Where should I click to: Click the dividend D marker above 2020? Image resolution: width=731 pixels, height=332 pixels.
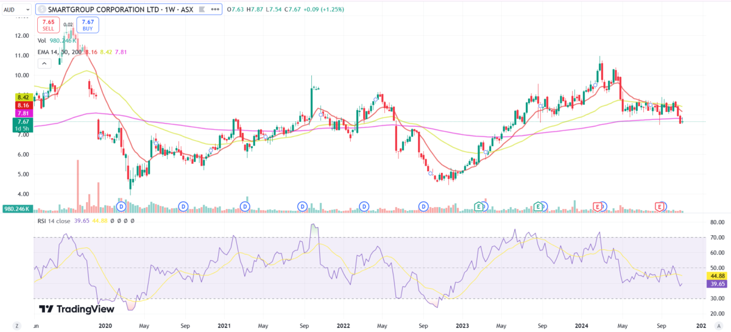[121, 207]
